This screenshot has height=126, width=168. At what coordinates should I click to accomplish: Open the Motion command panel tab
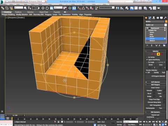(158, 18)
